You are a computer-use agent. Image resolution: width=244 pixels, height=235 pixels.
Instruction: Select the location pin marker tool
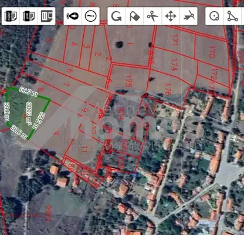click(73, 16)
